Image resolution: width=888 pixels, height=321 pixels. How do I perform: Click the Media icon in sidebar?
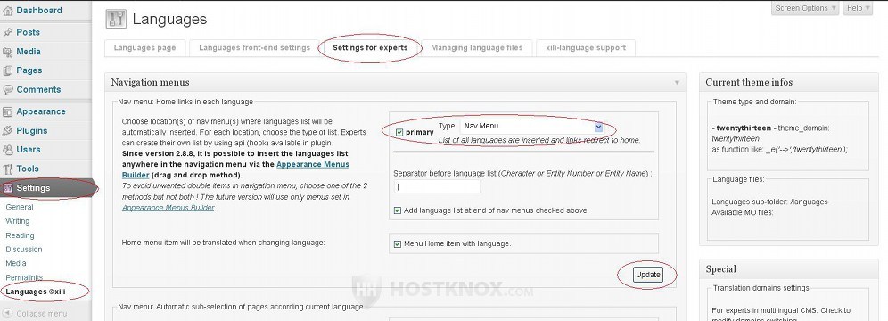click(x=7, y=52)
